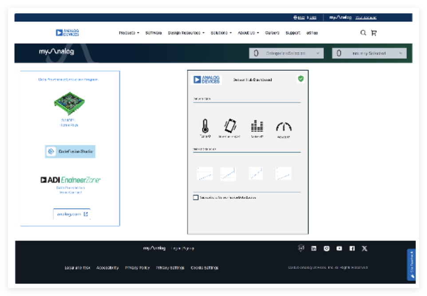Click the Privacy Policy footer link

(137, 268)
